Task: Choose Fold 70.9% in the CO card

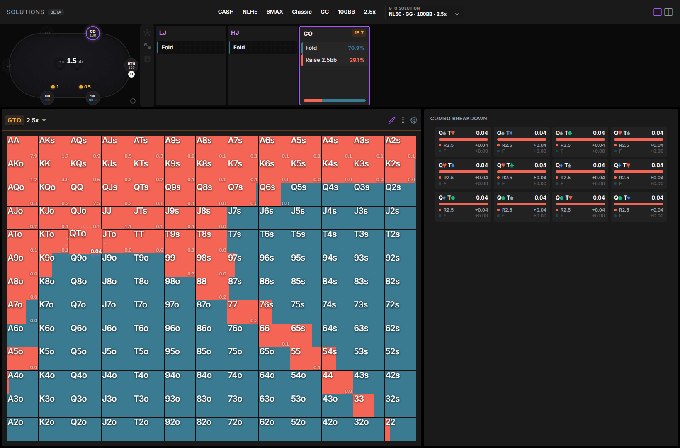Action: [335, 48]
